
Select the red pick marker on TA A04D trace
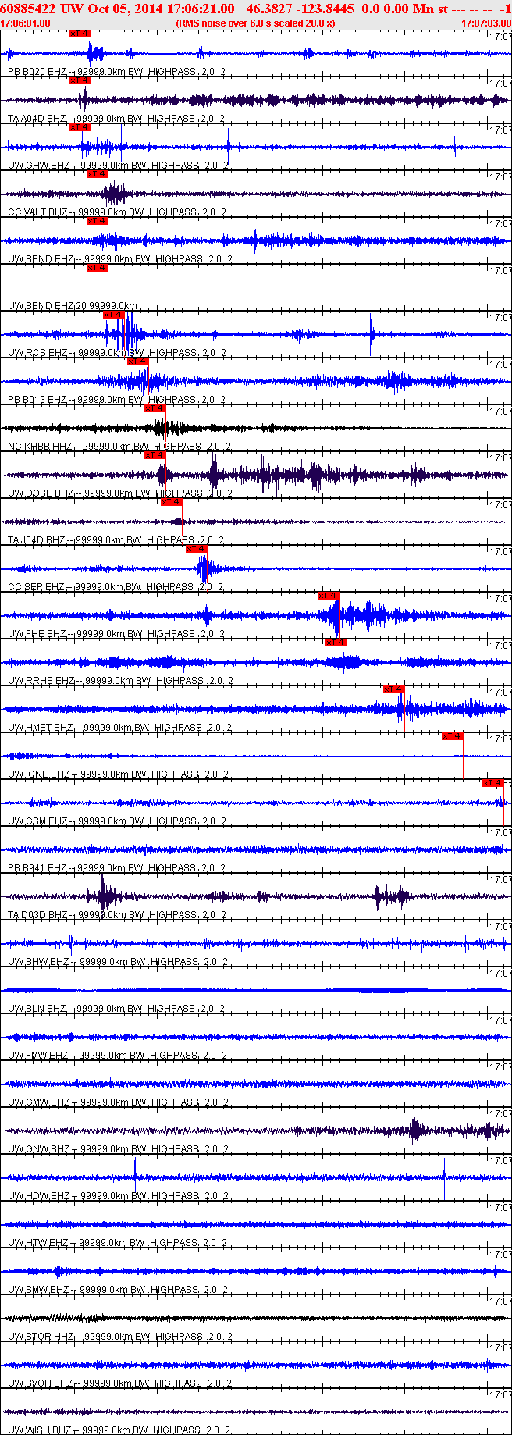[x=80, y=80]
